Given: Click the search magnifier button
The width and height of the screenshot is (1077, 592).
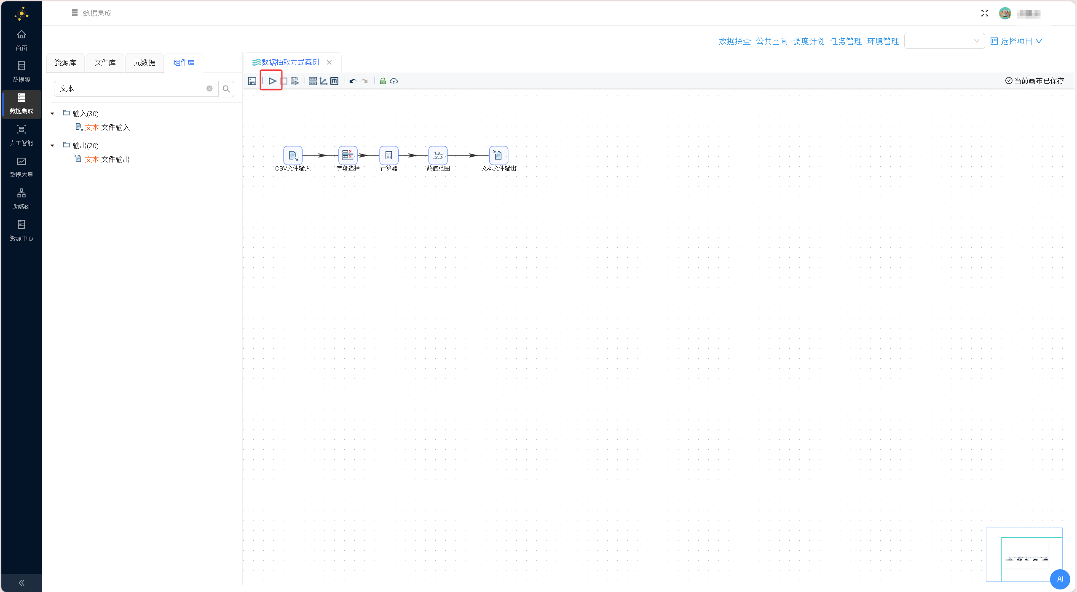Looking at the screenshot, I should [226, 89].
